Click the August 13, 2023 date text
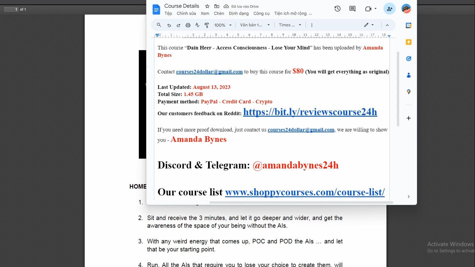 click(x=212, y=87)
